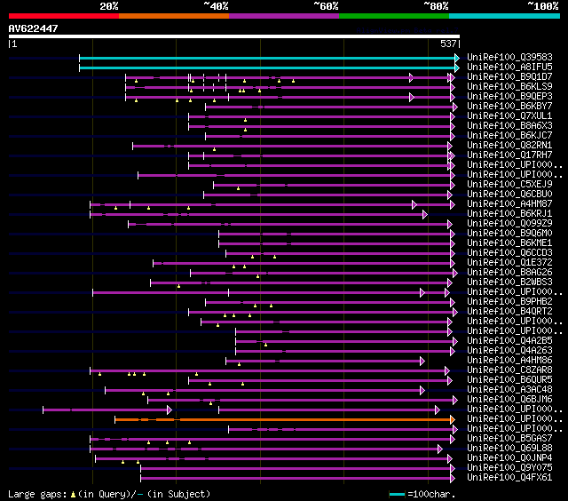Select the UniRef100_B8A6X3 label

coord(509,126)
